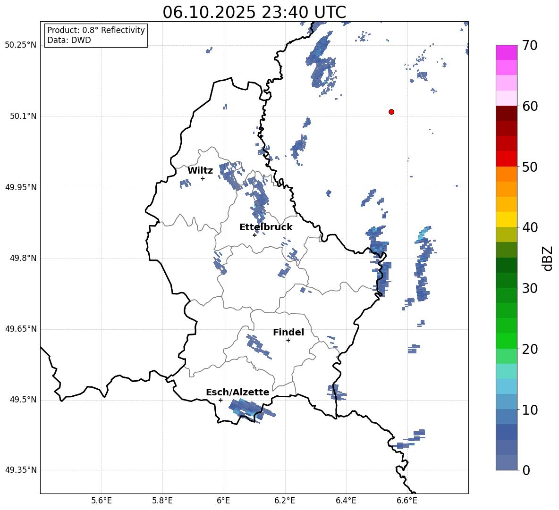Click the 6.4°E longitude label
The image size is (559, 510).
[x=346, y=501]
